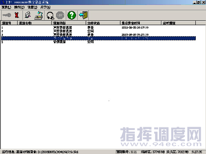Click the 57749 MB temporary area field
The height and width of the screenshot is (154, 206).
coord(153,152)
